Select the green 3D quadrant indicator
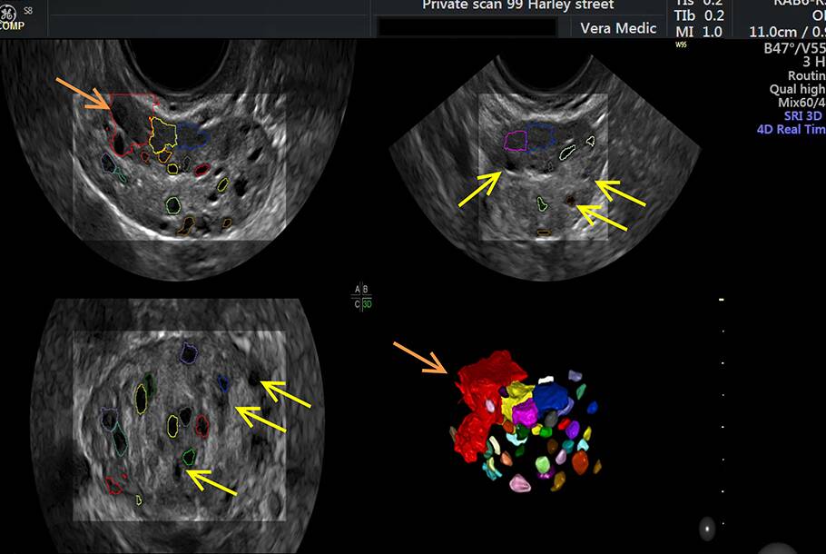The image size is (826, 554). point(368,303)
